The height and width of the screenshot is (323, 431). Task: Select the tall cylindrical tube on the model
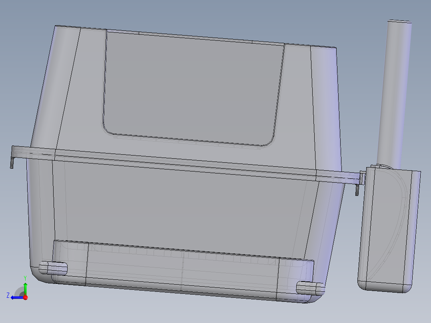point(394,95)
